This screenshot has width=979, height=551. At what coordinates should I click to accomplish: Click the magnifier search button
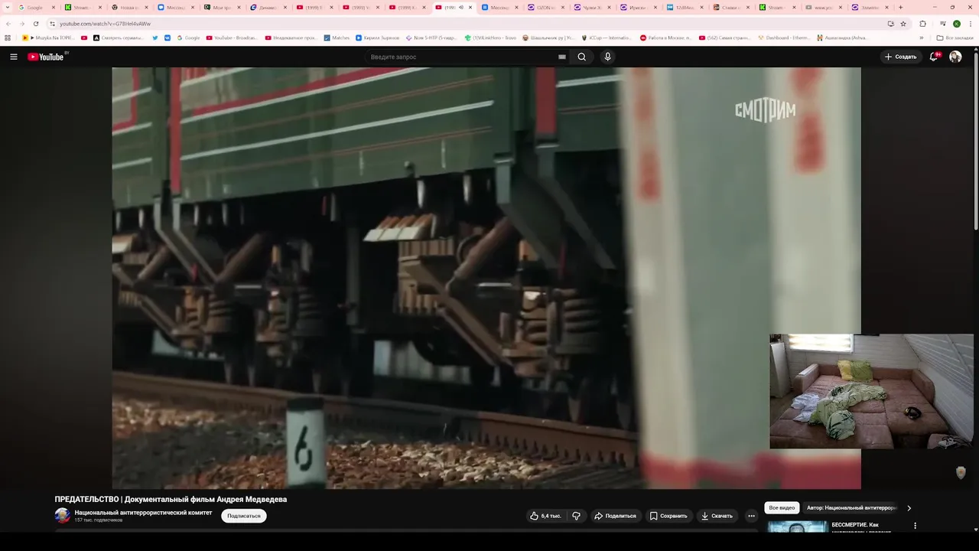pyautogui.click(x=582, y=57)
